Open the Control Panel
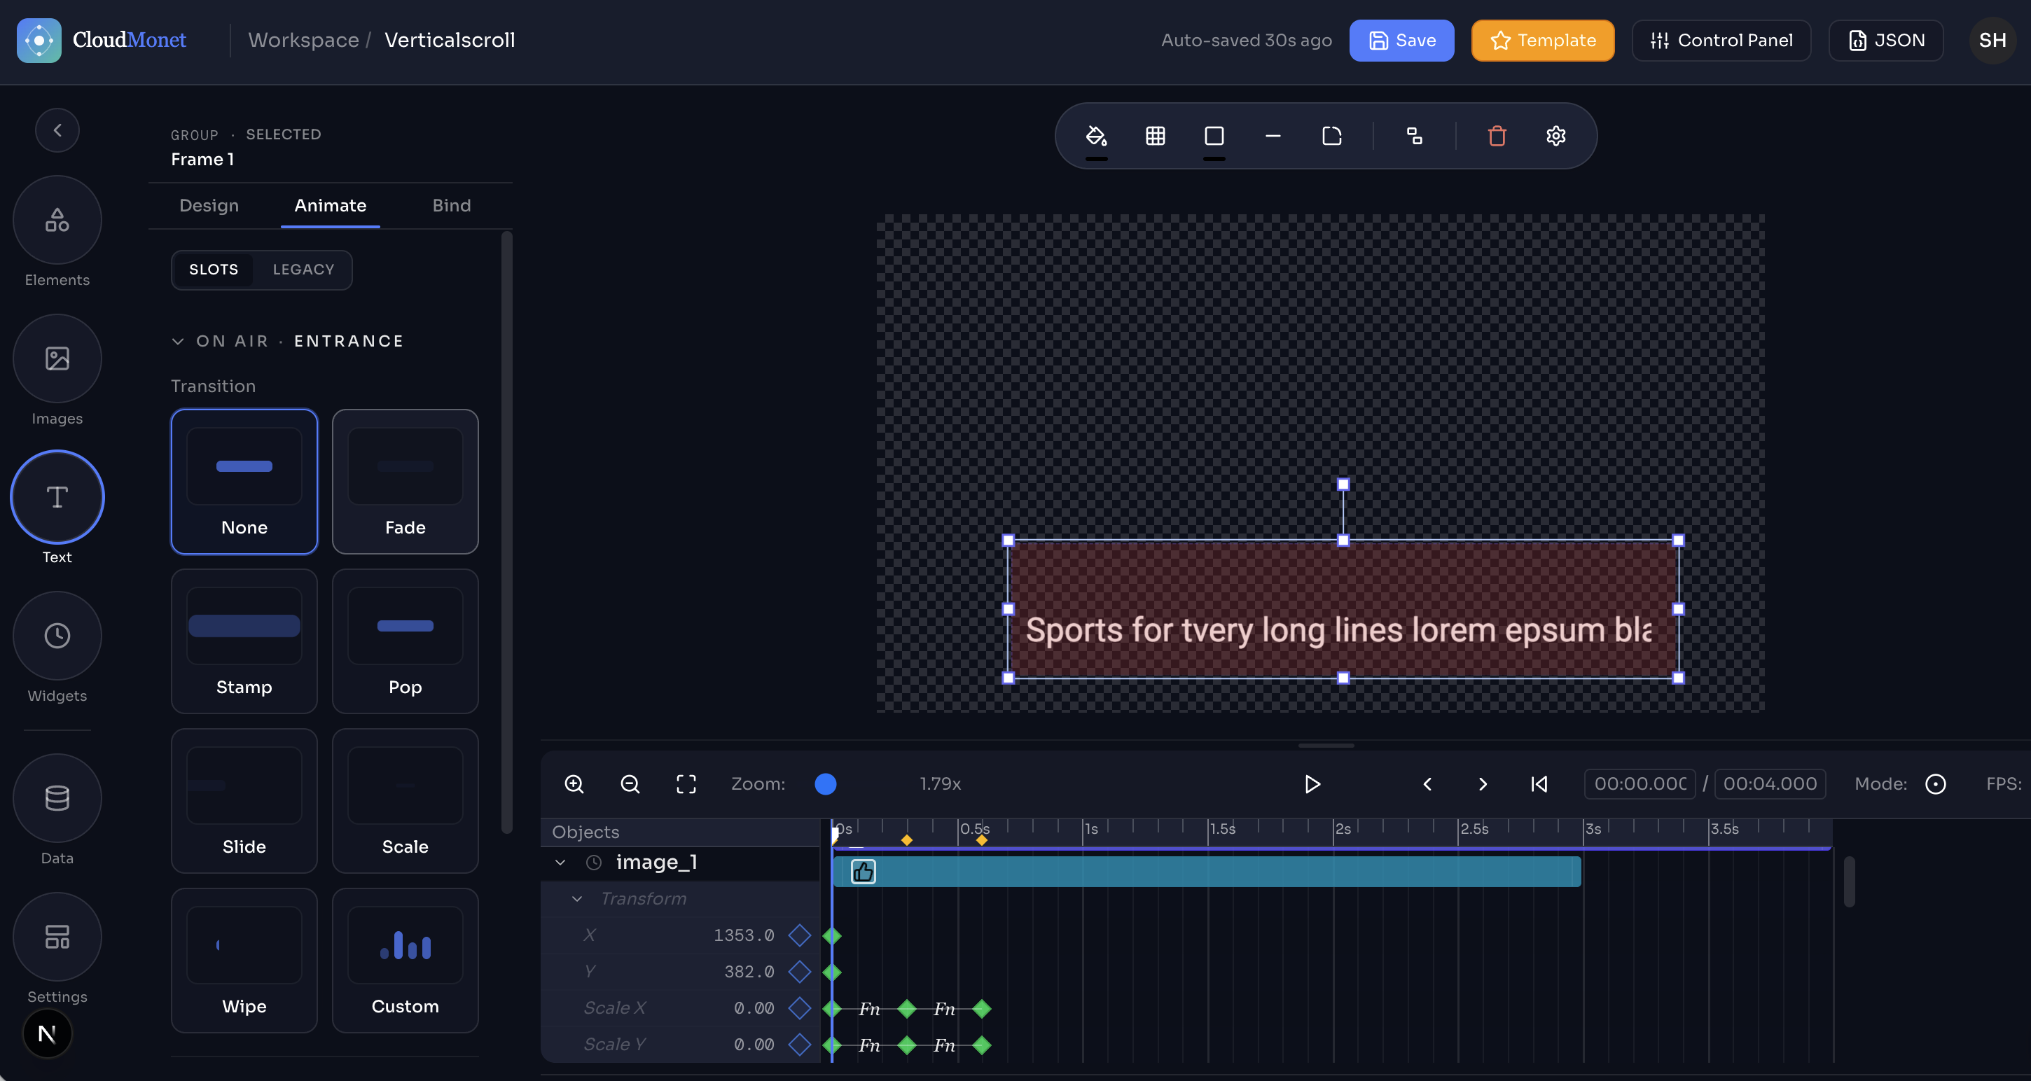Viewport: 2031px width, 1081px height. coord(1721,40)
